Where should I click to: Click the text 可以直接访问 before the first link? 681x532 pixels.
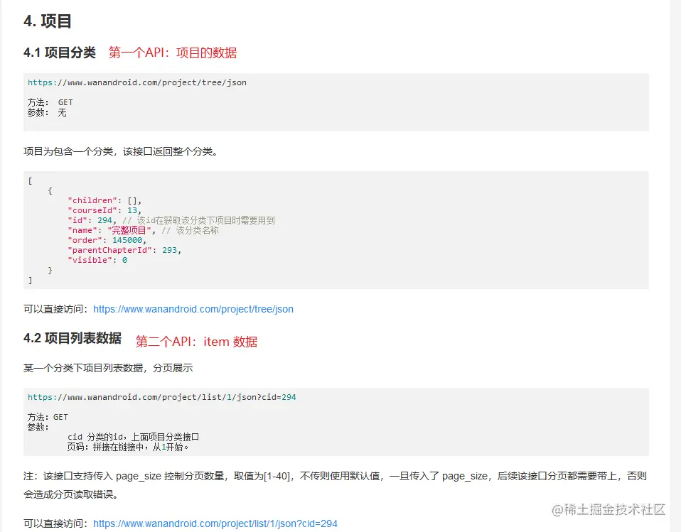point(55,309)
